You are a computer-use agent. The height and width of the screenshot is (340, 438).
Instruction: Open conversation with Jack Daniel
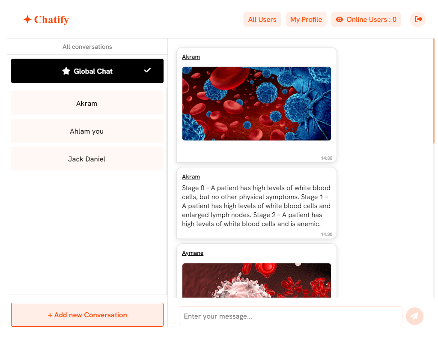pos(86,159)
